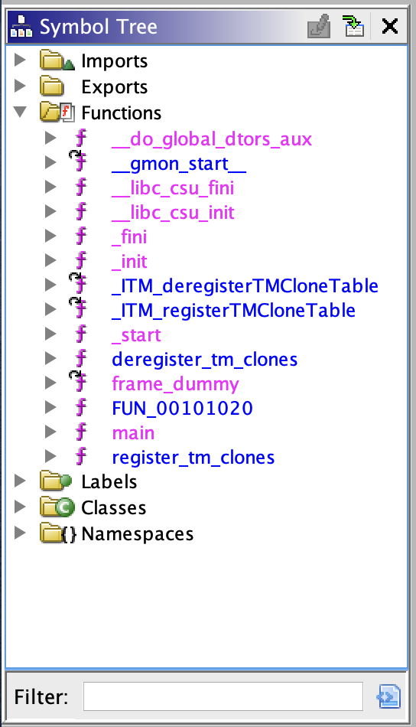Image resolution: width=416 pixels, height=727 pixels.
Task: Click into the Filter text field
Action: point(223,696)
